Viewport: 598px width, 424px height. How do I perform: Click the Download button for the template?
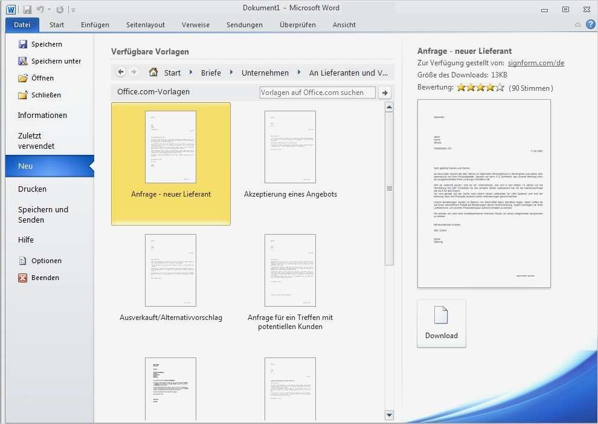441,322
